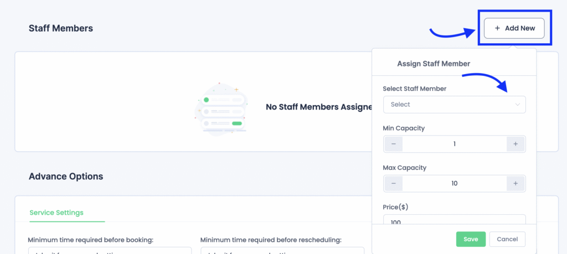Cancel the Assign Staff Member popup

507,239
